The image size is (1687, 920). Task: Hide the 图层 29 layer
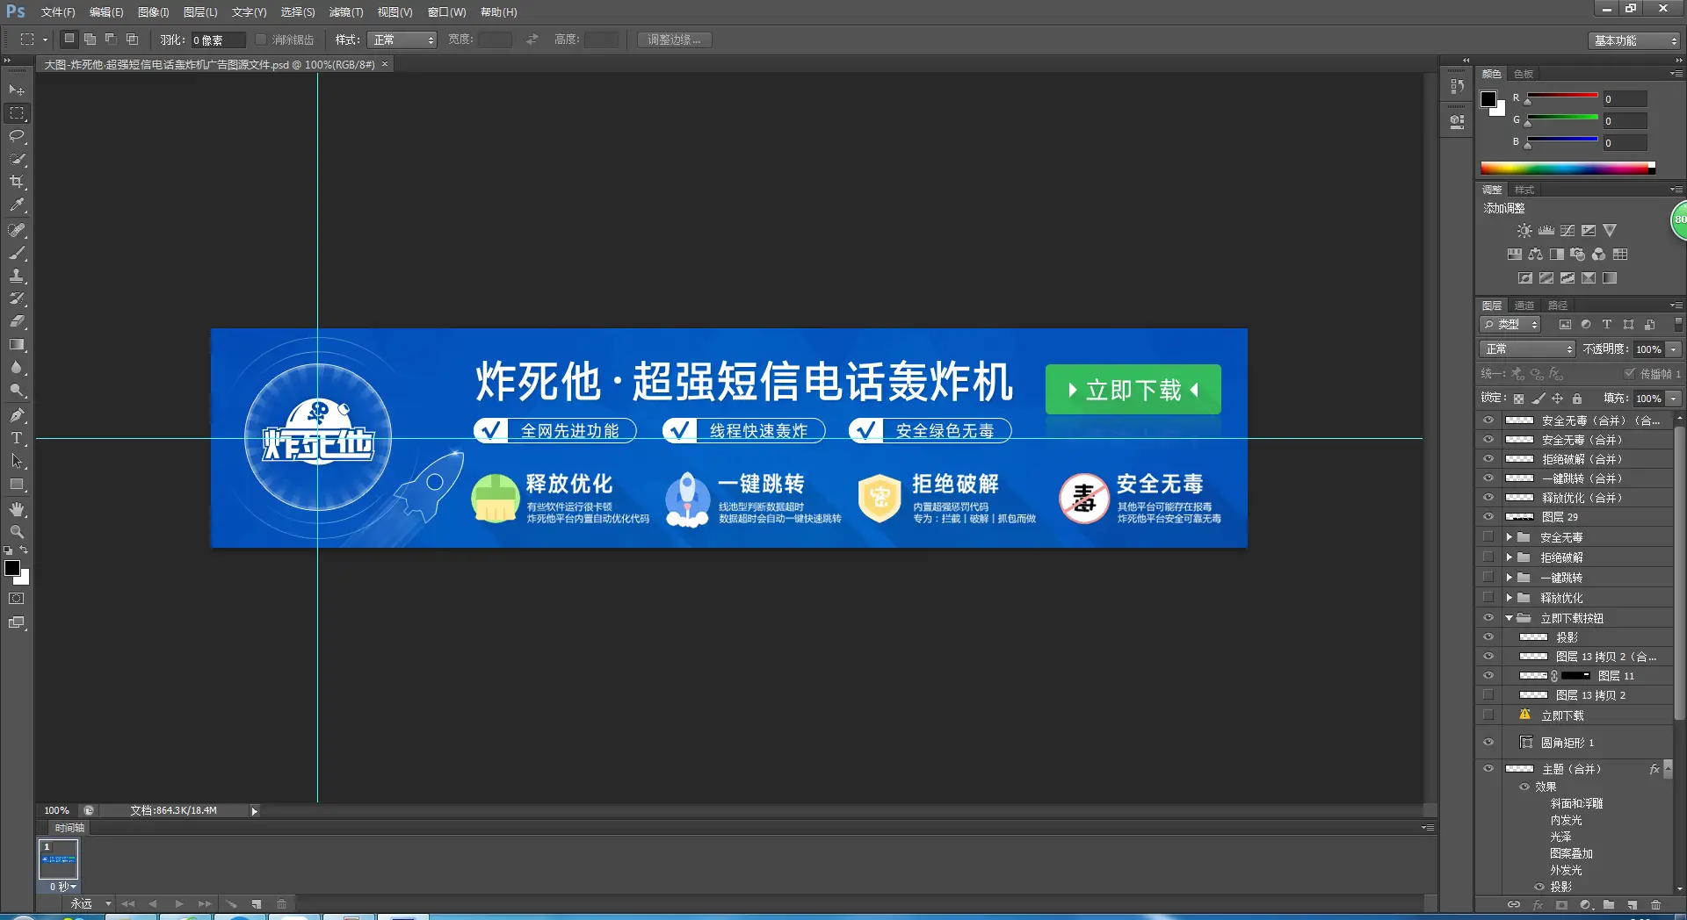[x=1488, y=517]
